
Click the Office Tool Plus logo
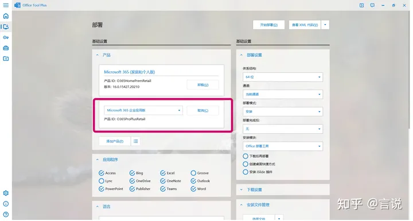tap(17, 5)
